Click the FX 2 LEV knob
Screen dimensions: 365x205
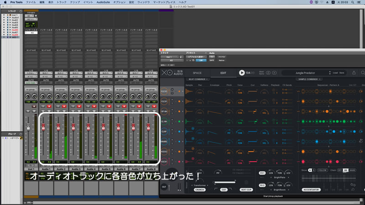288,185
